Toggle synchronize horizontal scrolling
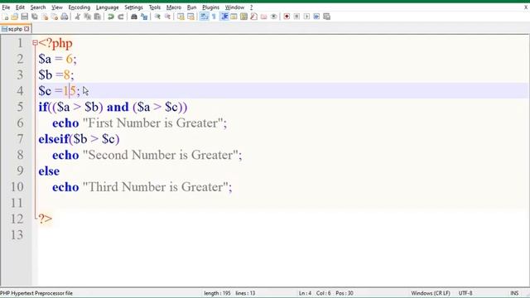This screenshot has width=530, height=298. (x=190, y=17)
